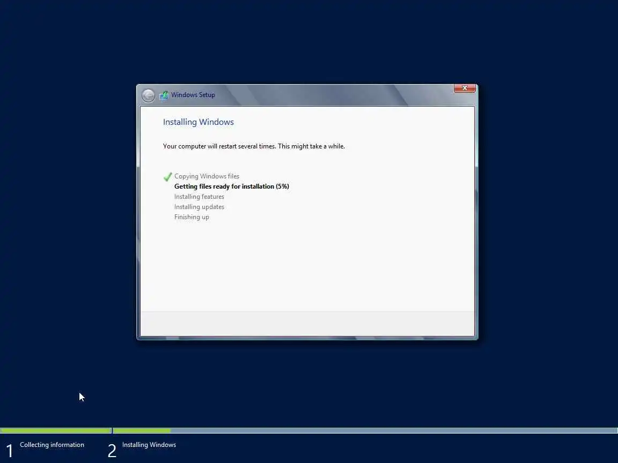Click the Installing Windows progress bar

pos(365,431)
